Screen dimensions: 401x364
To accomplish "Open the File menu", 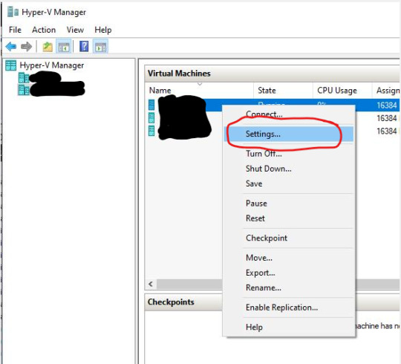I will 15,30.
